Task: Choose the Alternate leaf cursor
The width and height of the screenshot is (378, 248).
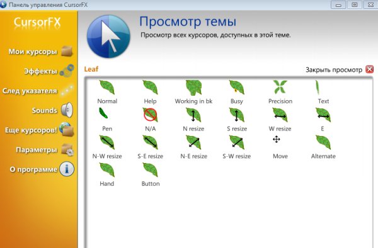Action: 323,142
